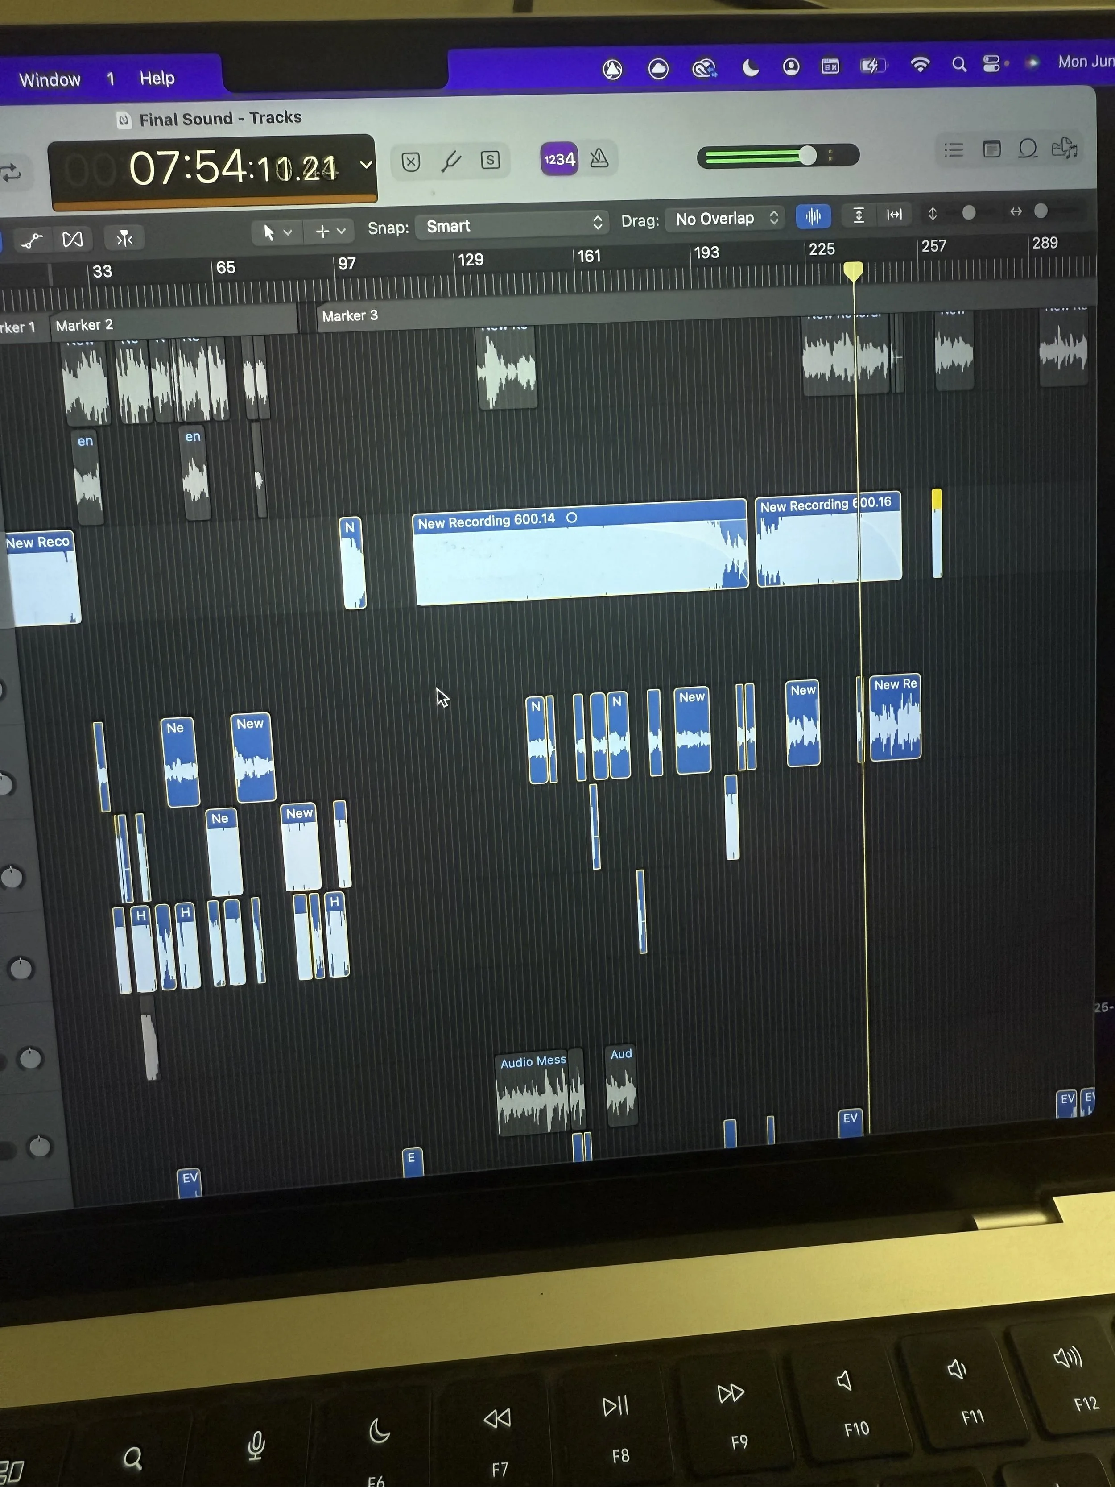Enable the Solo S button

click(490, 160)
